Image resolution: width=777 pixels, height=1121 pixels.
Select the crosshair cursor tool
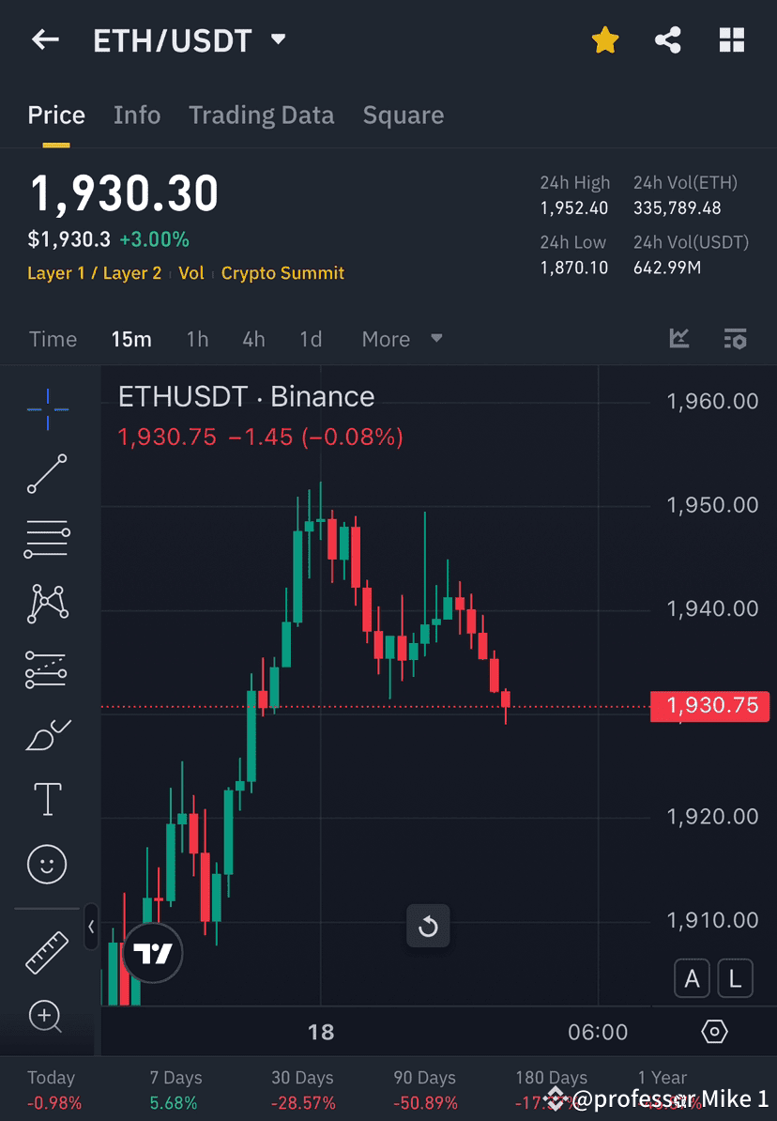click(47, 407)
